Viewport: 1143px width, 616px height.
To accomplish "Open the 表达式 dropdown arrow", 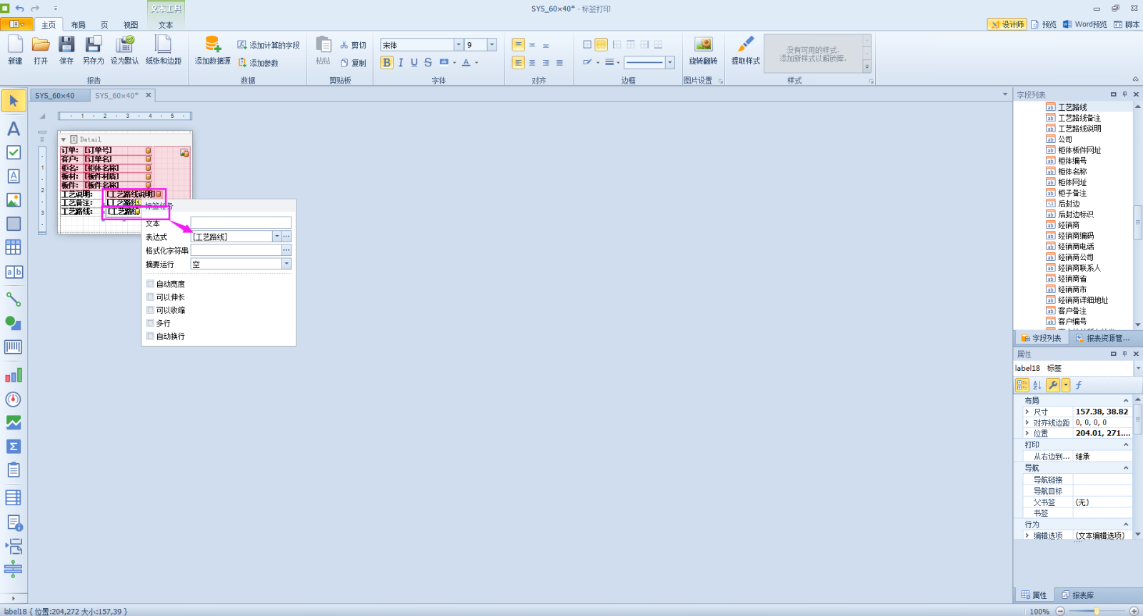I will (277, 237).
